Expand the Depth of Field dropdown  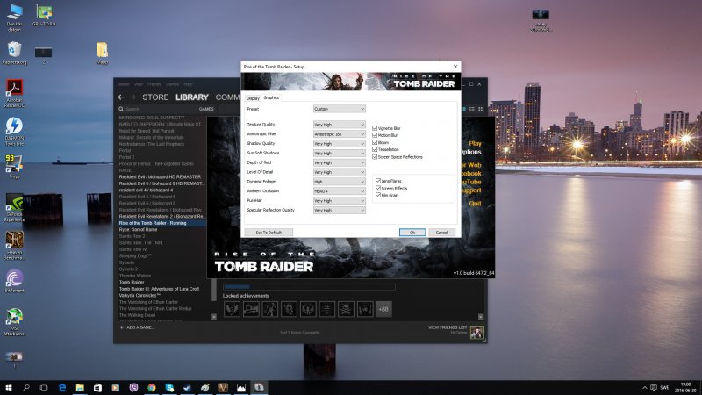pos(340,162)
